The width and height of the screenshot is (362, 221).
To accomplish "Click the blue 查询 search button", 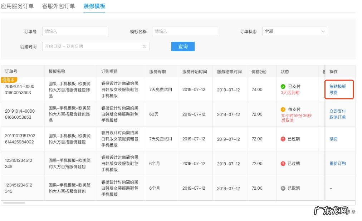I will (x=183, y=46).
